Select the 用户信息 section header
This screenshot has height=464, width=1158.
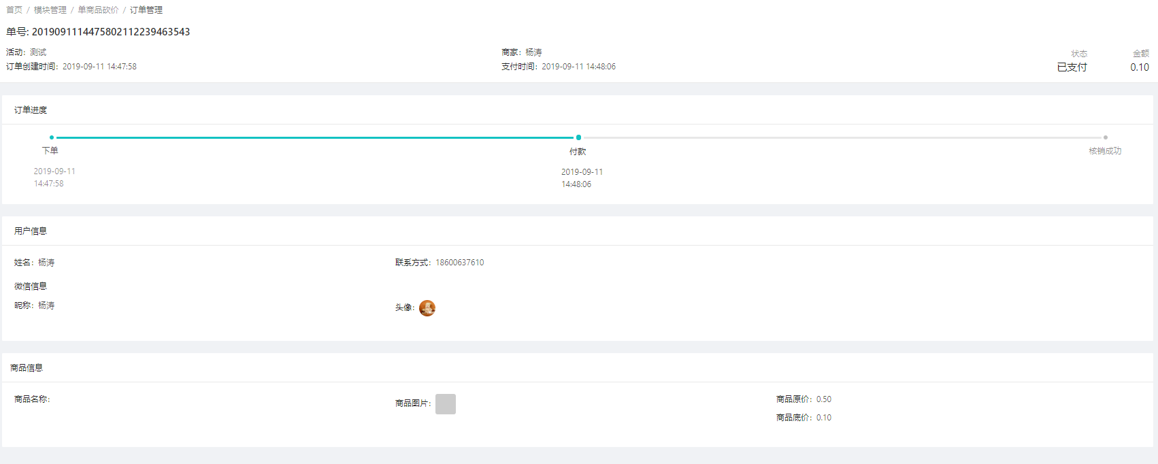[x=31, y=231]
